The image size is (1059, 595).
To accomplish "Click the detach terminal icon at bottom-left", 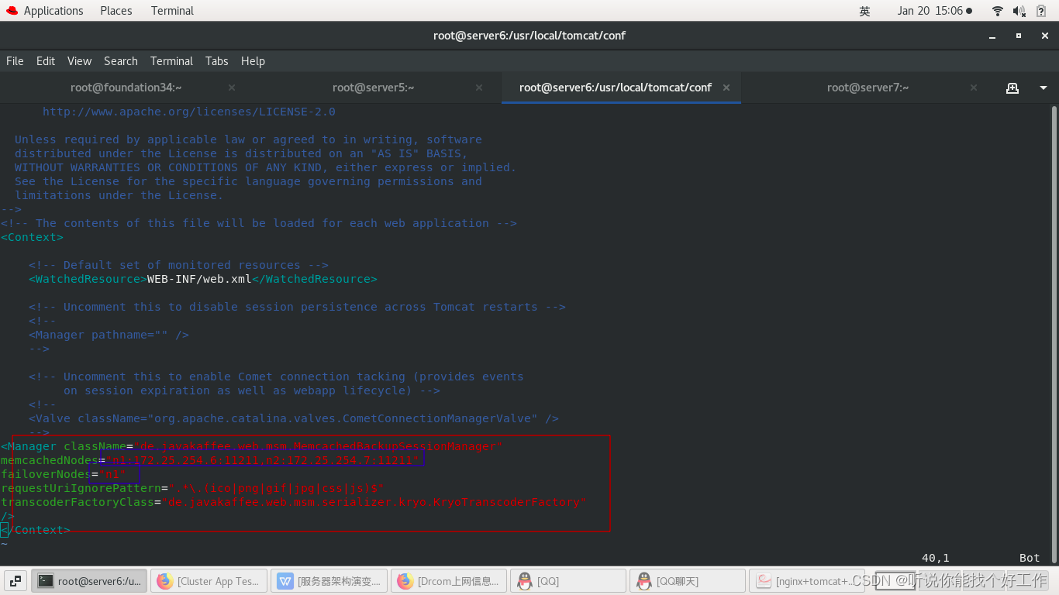I will coord(15,580).
